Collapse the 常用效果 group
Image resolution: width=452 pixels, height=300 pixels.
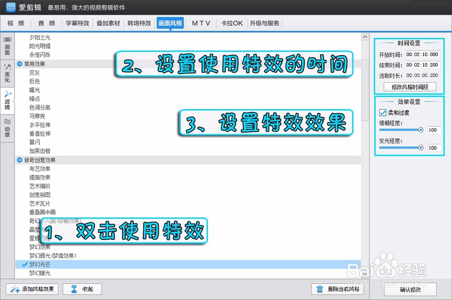point(19,64)
